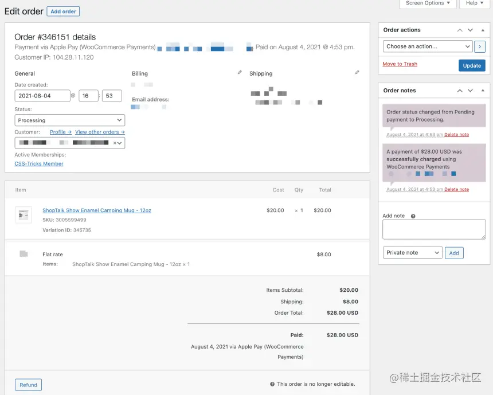This screenshot has height=395, width=493.
Task: Click the Customer IP 104.28.11.120 text
Action: pyautogui.click(x=54, y=57)
